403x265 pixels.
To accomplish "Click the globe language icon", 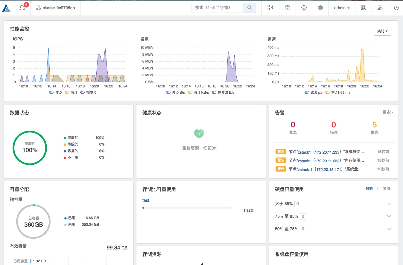I will [x=320, y=8].
